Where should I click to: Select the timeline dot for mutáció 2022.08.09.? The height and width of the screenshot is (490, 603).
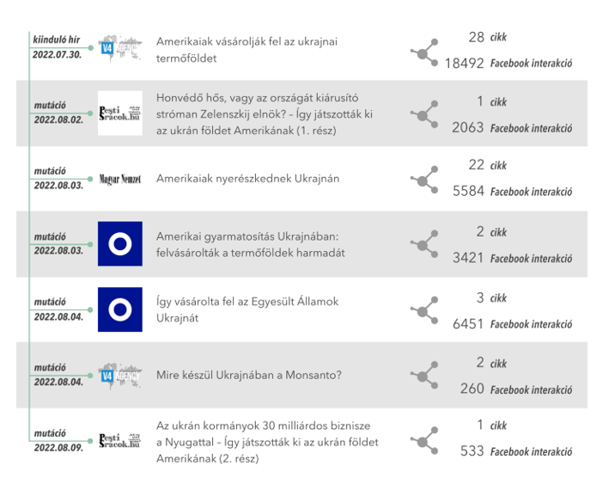[x=90, y=441]
